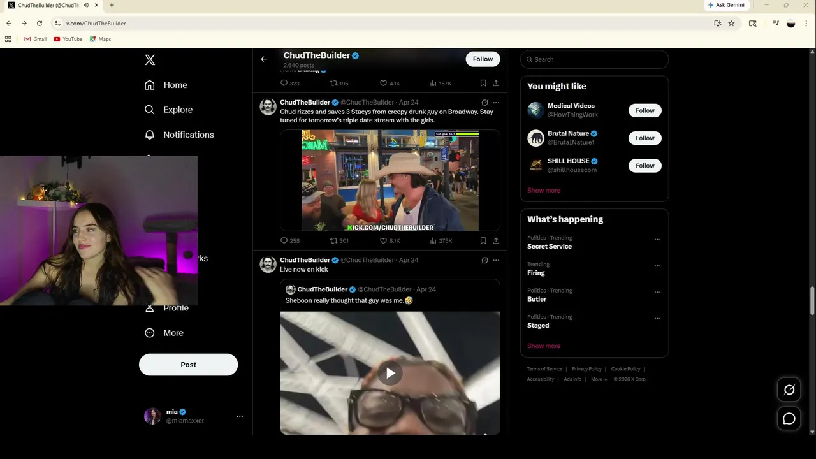Image resolution: width=816 pixels, height=459 pixels.
Task: Open Privacy Policy link
Action: [x=586, y=369]
